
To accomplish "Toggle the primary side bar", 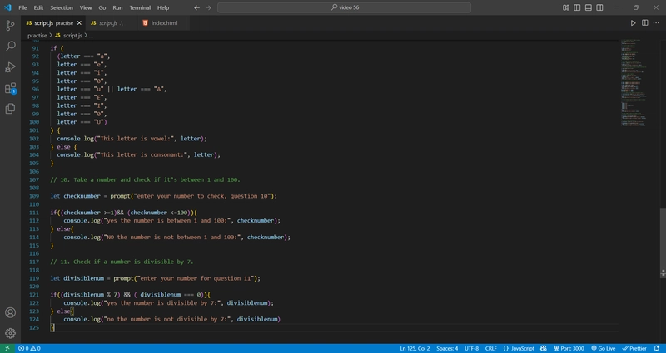I will point(577,7).
